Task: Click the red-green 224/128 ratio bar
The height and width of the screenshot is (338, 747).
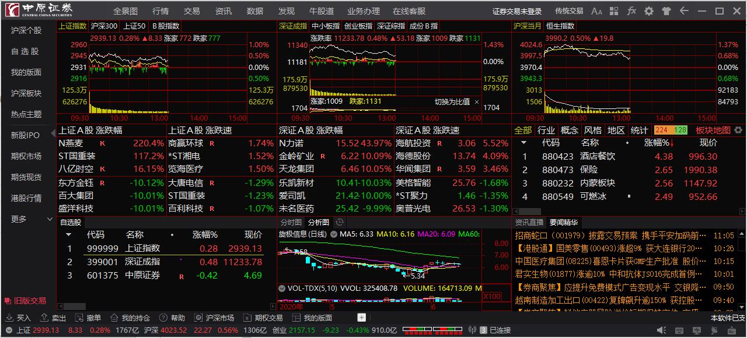Action: 671,130
